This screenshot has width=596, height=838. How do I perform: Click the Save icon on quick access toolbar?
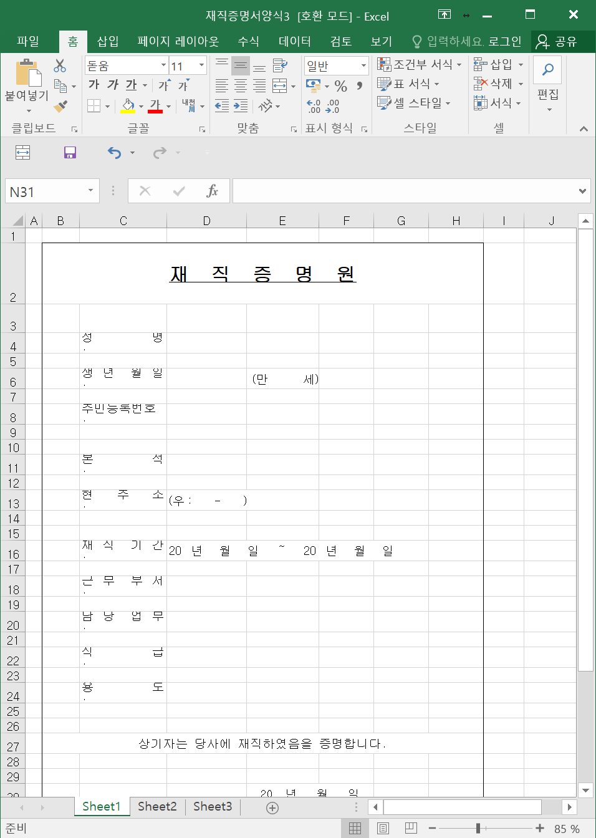[x=69, y=153]
